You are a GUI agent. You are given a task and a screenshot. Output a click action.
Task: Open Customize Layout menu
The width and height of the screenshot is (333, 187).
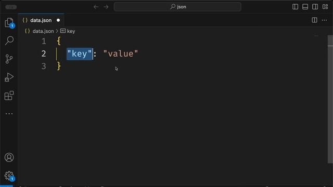pos(325,7)
